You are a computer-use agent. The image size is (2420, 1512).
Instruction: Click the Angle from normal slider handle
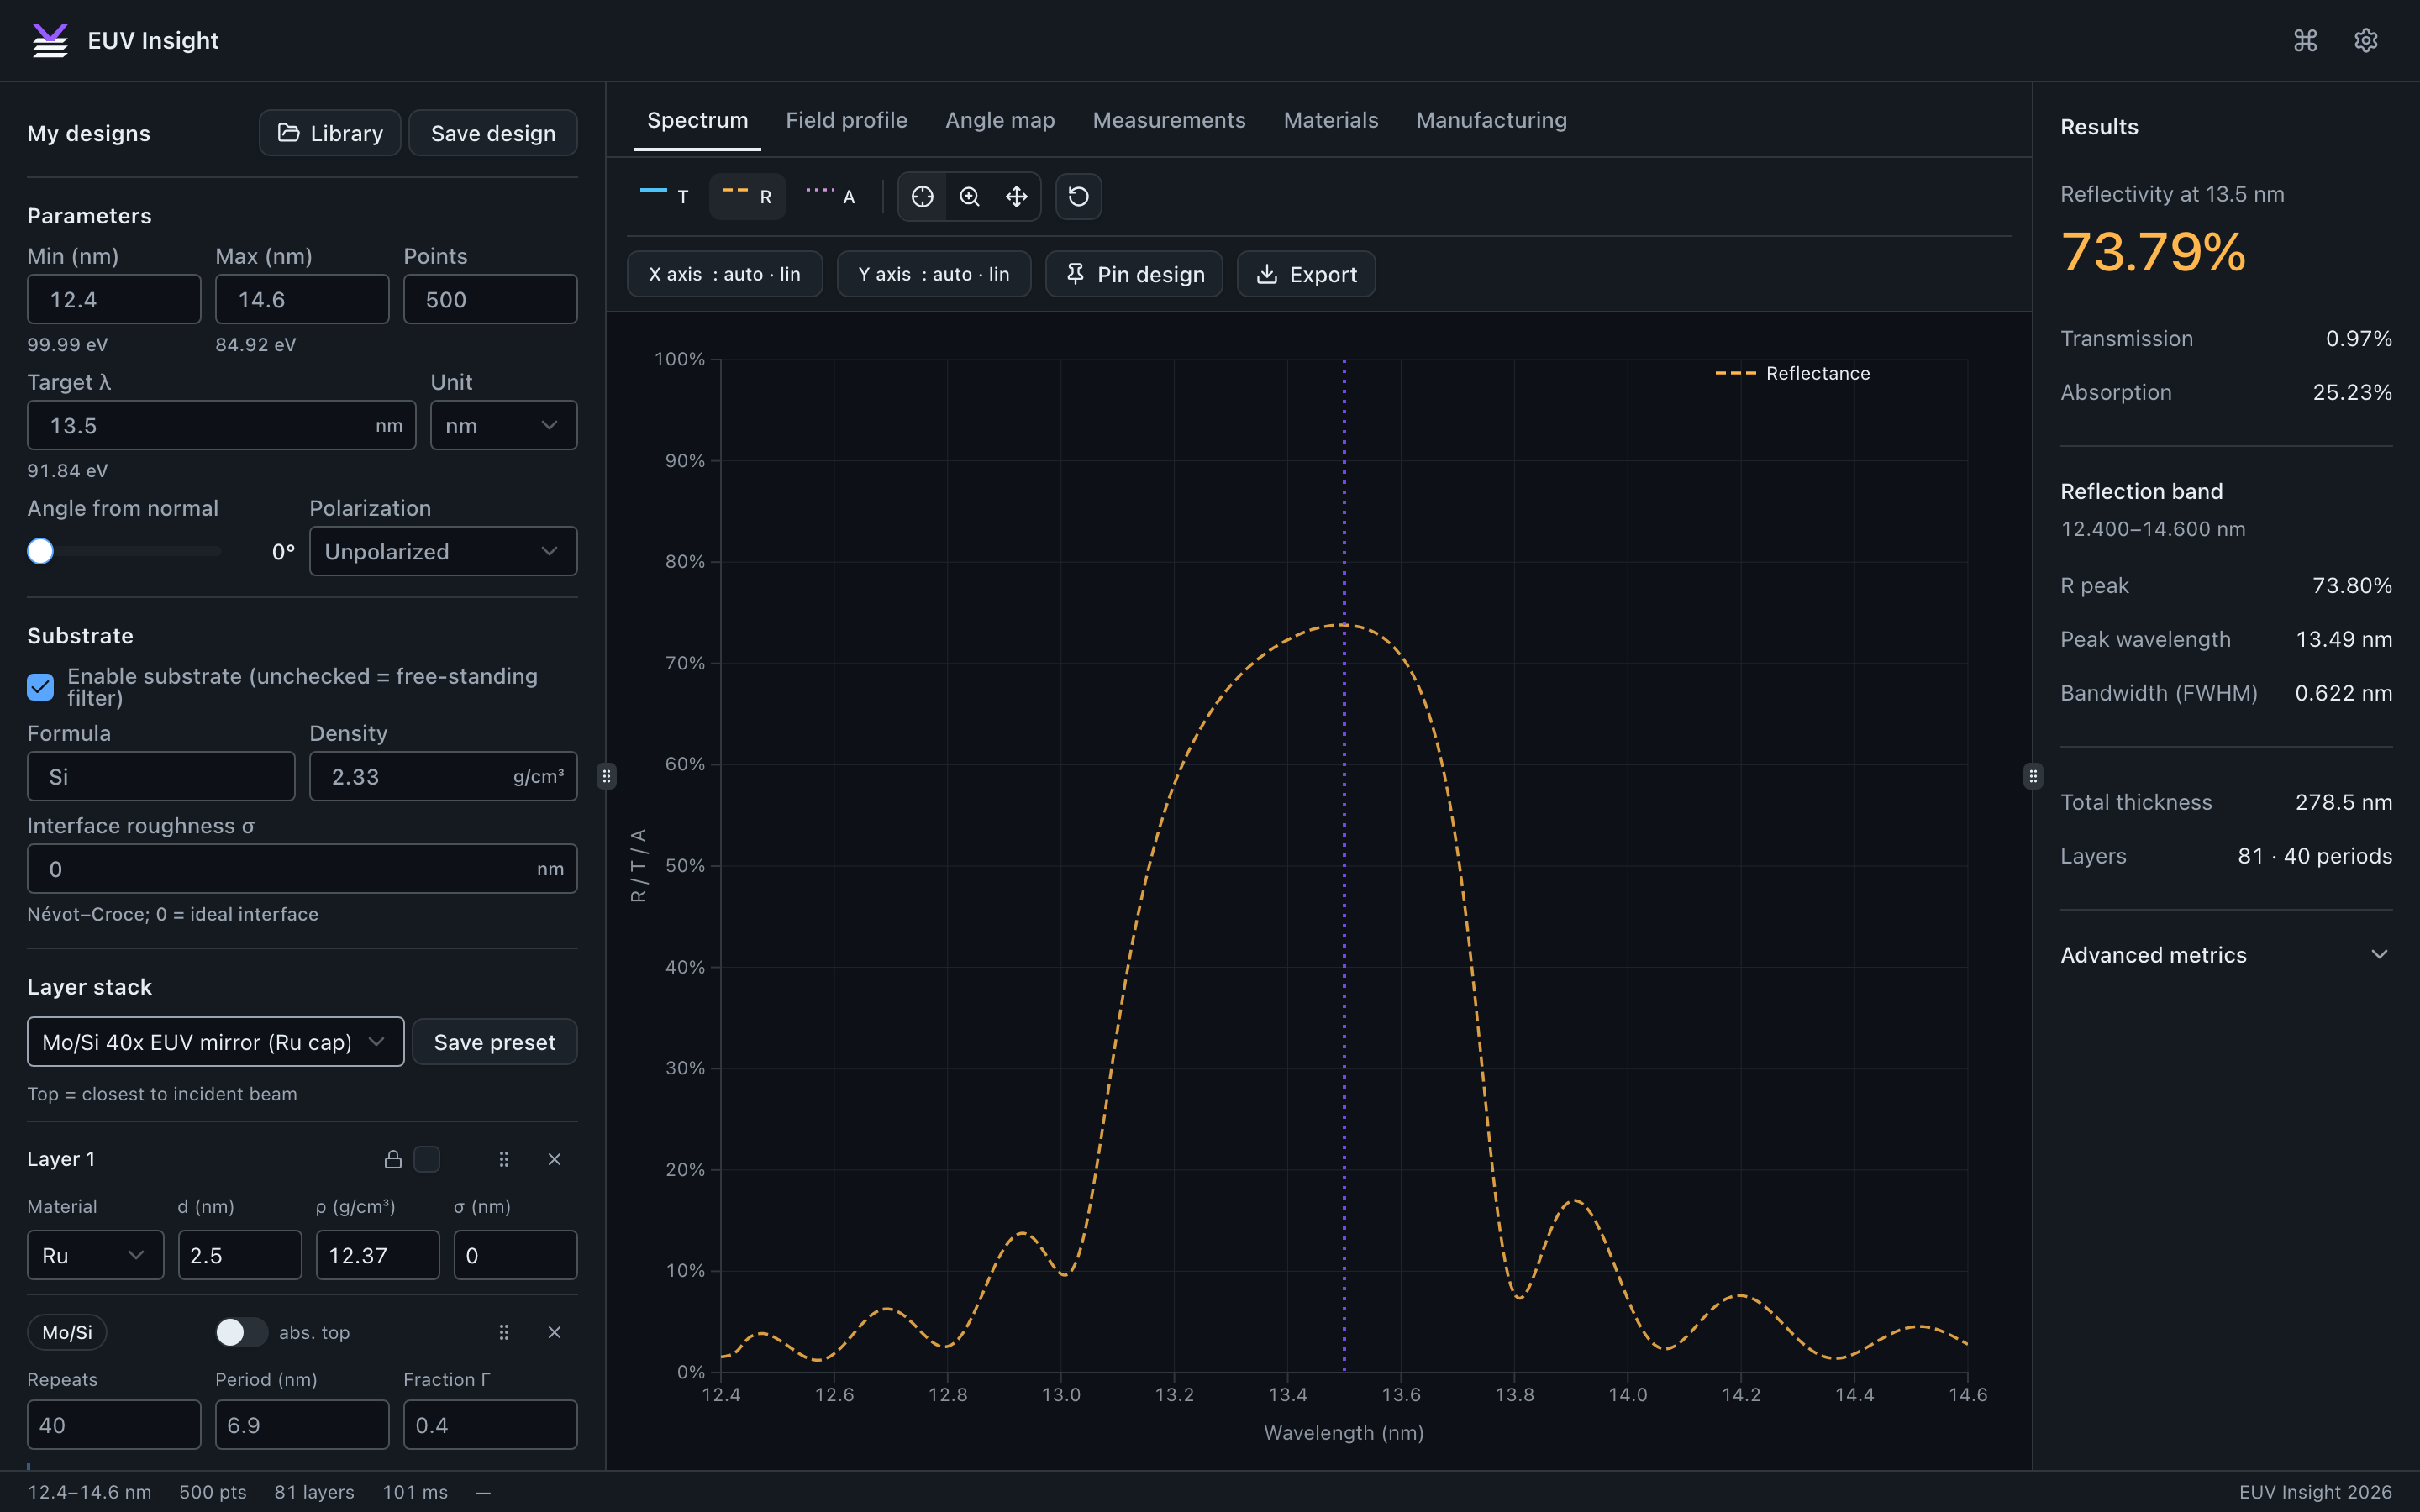point(40,551)
